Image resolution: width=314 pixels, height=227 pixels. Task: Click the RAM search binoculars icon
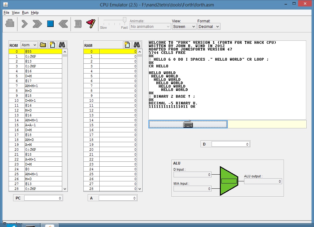pos(137,45)
